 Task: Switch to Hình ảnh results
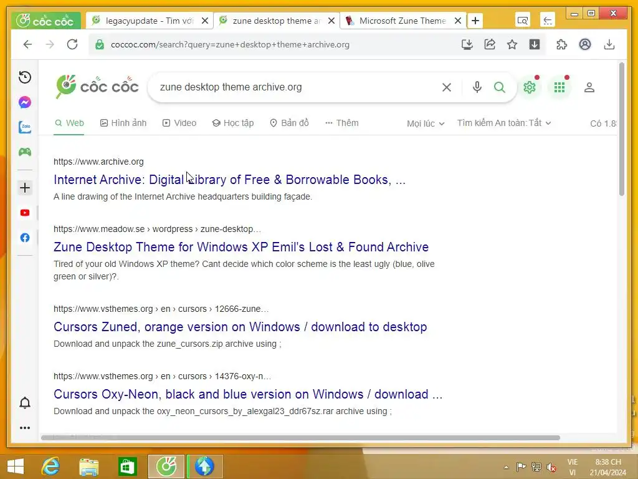pos(123,123)
